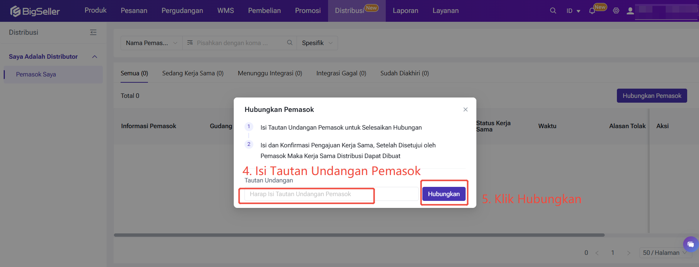Collapse the Saya Adalah Distributor section
Screen dimensions: 699x267
tap(94, 57)
